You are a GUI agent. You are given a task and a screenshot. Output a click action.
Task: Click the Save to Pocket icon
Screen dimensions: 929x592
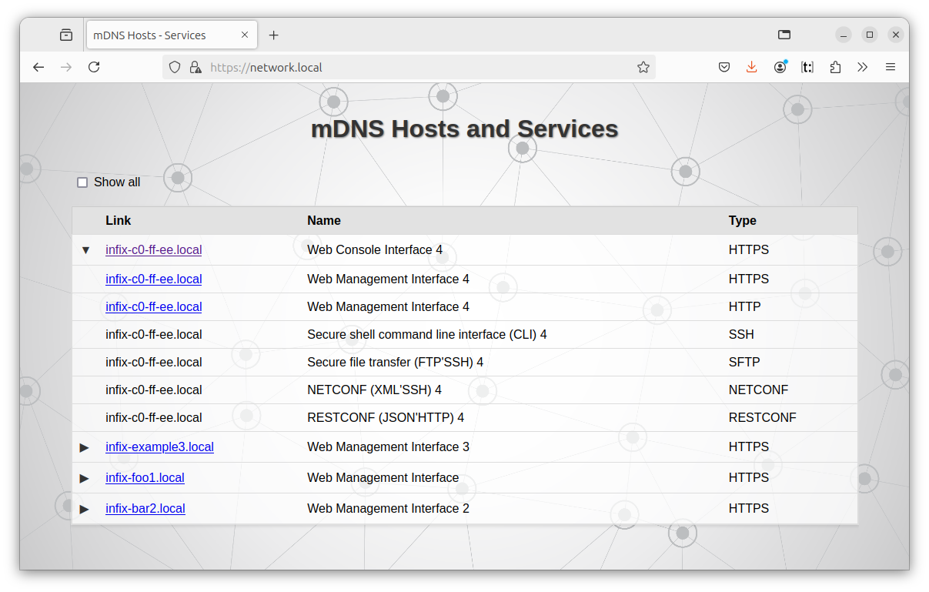click(x=724, y=67)
